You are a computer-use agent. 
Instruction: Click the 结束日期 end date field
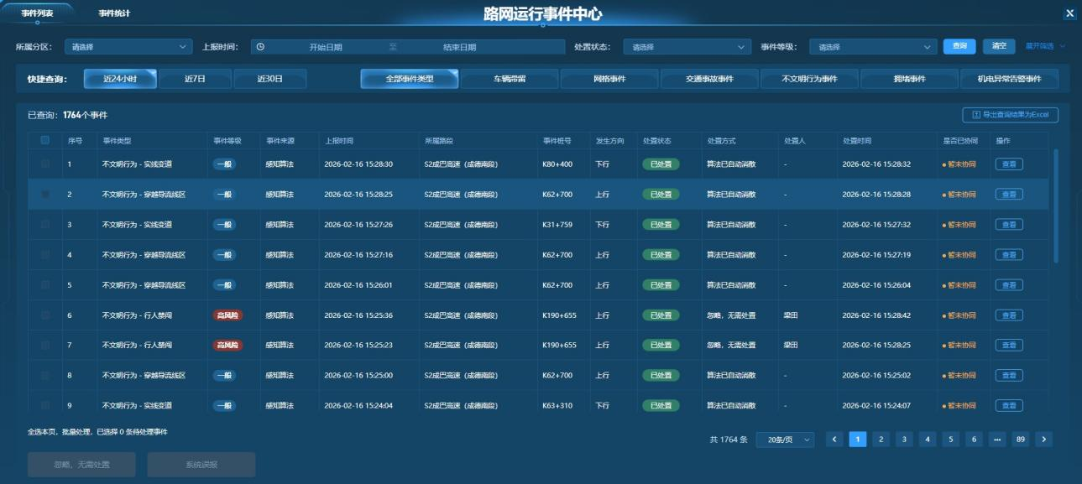point(459,47)
